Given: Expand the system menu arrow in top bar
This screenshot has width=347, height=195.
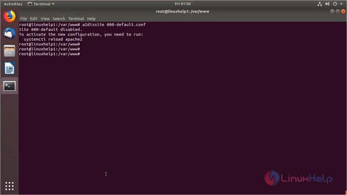Looking at the screenshot, I should click(341, 4).
